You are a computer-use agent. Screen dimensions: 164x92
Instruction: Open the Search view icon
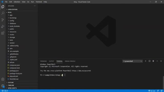pyautogui.click(x=3, y=13)
